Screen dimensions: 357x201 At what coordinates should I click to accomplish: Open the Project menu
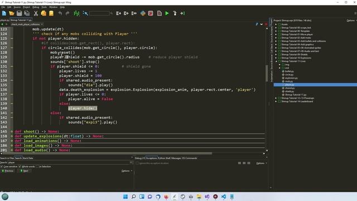coord(26,7)
